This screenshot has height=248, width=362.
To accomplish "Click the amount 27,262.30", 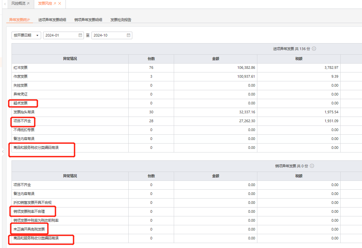I will (x=247, y=121).
